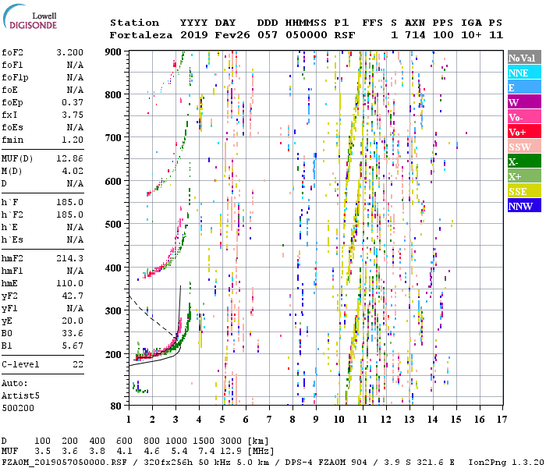Screen dimensions: 546x468
Task: Select the Vo+ red legend swatch
Action: point(524,132)
